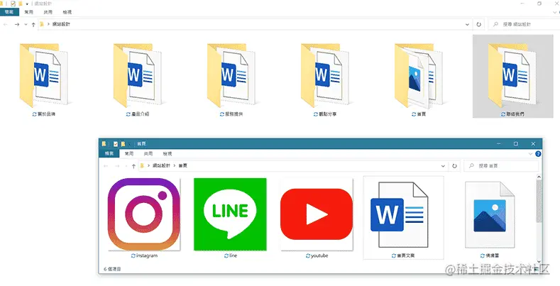Go up one level in 網站設計 window
The image size is (560, 286).
pos(33,24)
